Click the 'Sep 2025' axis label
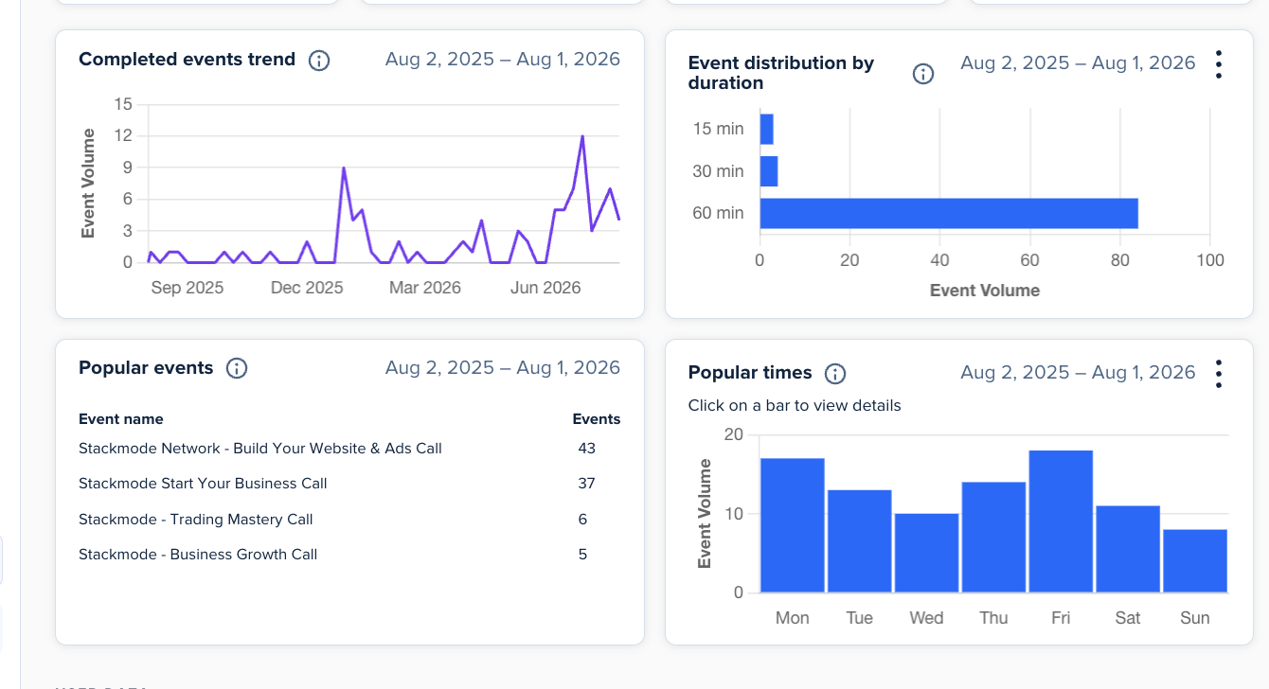This screenshot has width=1269, height=689. pyautogui.click(x=188, y=288)
